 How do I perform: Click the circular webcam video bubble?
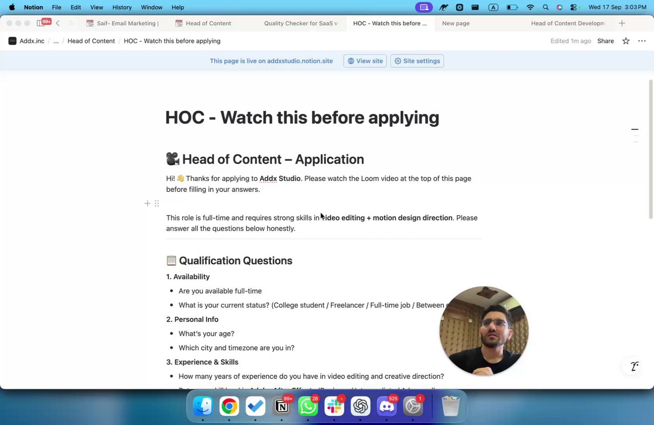coord(484,330)
